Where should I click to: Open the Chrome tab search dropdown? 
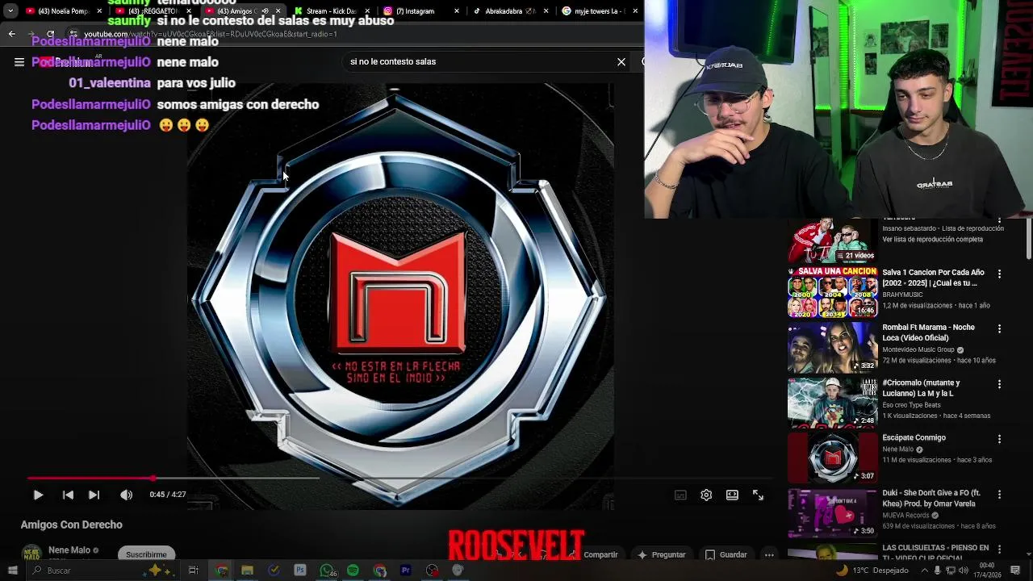[10, 10]
